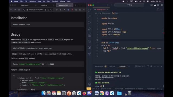Maximize the panel with chevron up
This screenshot has width=173, height=97.
pyautogui.click(x=158, y=67)
